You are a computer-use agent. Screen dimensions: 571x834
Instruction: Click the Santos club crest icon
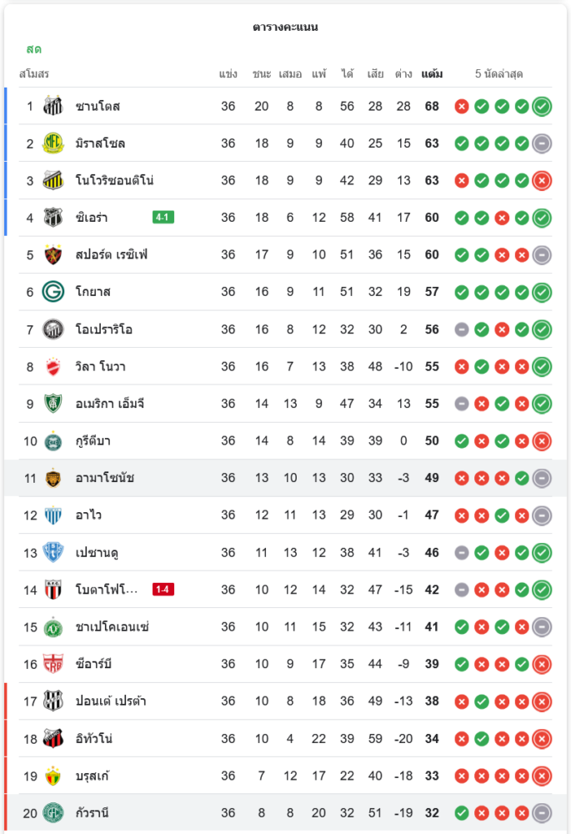pyautogui.click(x=53, y=106)
